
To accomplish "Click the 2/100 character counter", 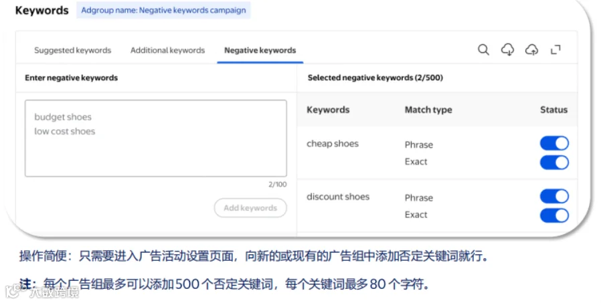I will 278,184.
